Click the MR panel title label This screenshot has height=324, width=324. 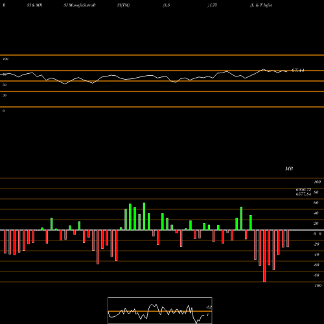point(289,168)
